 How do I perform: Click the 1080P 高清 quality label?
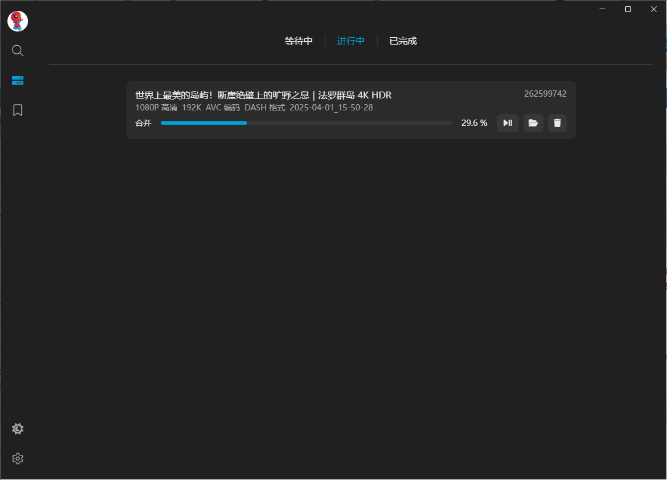tap(156, 108)
